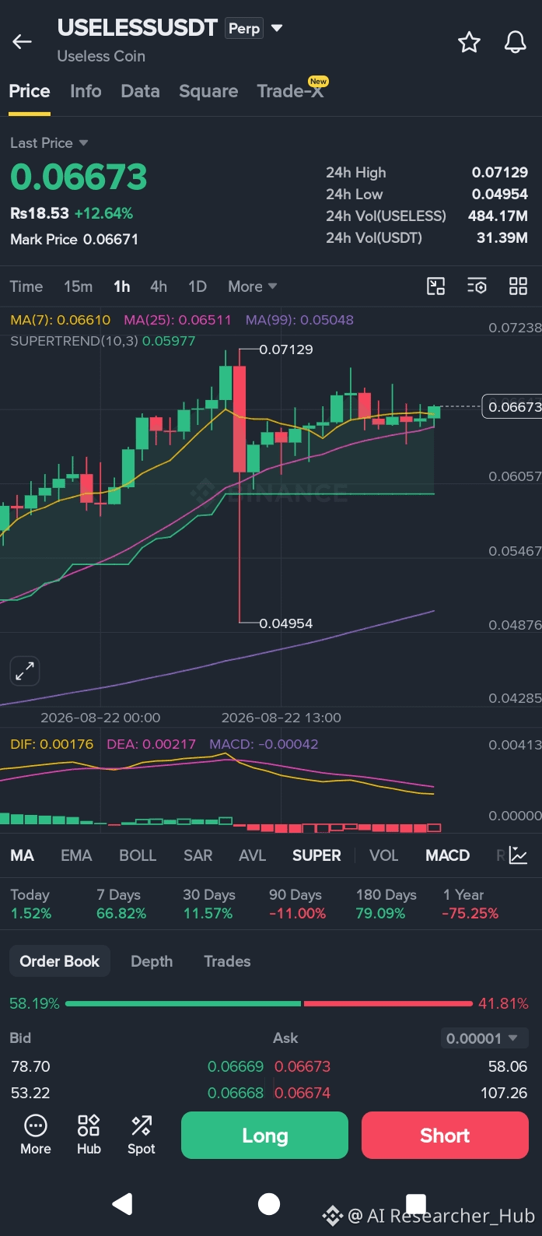Open price alert bell icon

pos(515,42)
